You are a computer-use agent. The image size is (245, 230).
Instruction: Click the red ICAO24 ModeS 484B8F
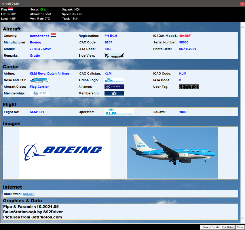[x=185, y=36]
